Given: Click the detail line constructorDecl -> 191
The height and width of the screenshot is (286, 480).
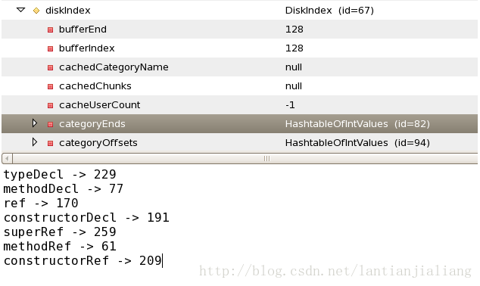Looking at the screenshot, I should coord(86,218).
